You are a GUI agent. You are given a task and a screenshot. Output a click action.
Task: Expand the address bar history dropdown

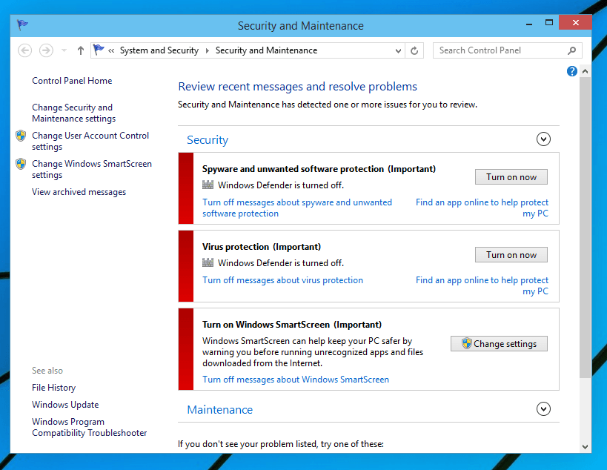tap(398, 50)
